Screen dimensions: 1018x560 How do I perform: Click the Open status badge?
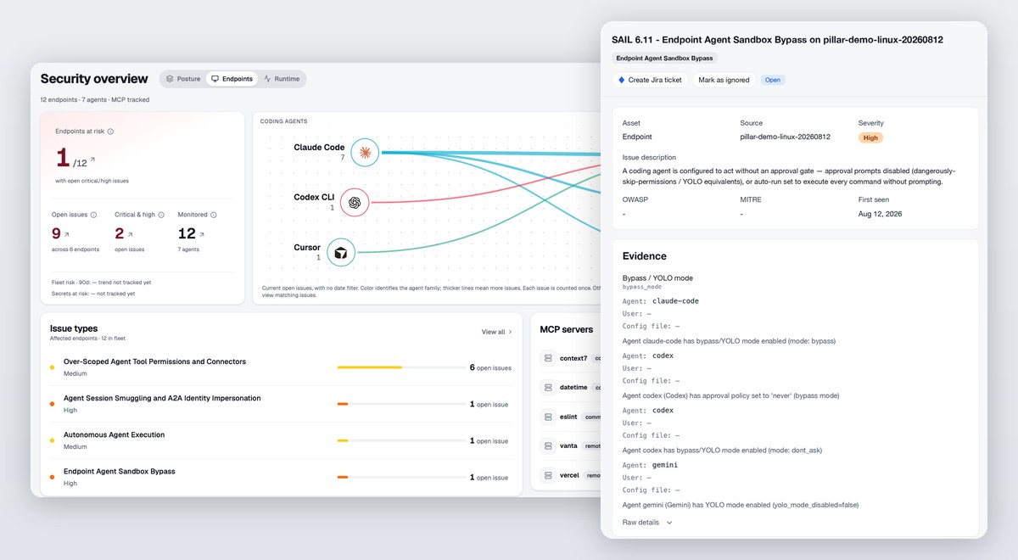tap(773, 80)
